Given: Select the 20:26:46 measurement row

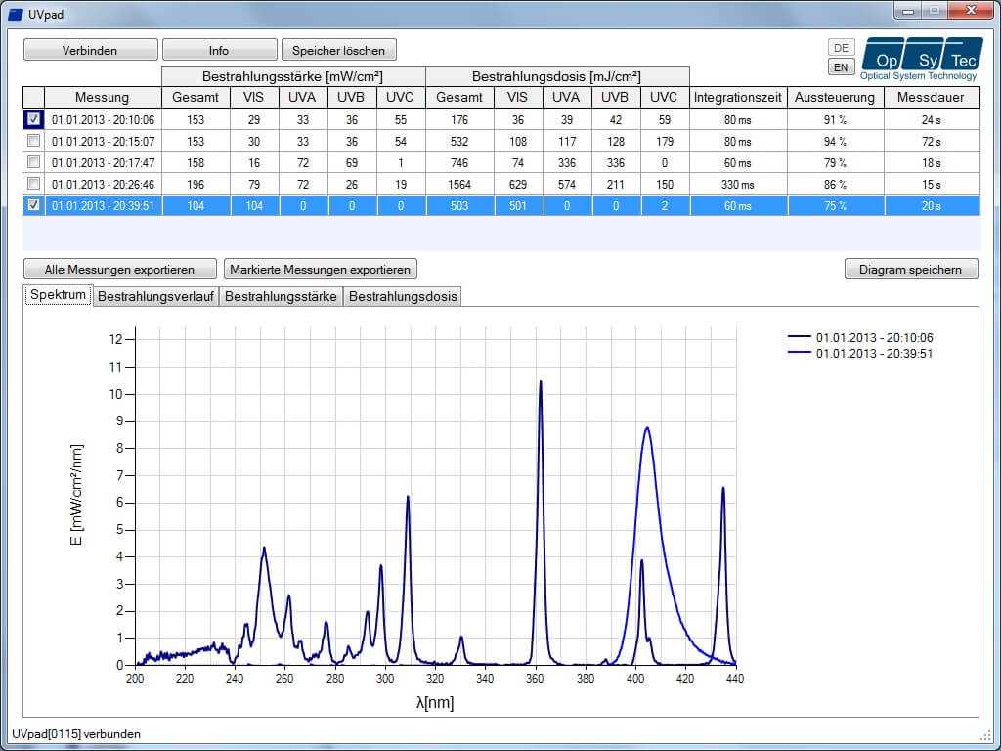Looking at the screenshot, I should pos(109,183).
